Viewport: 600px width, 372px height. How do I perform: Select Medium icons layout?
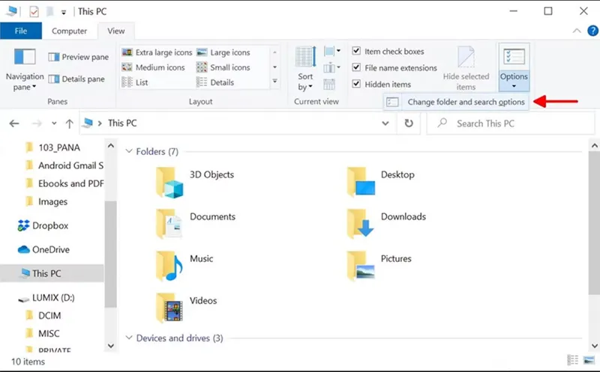[x=153, y=67]
